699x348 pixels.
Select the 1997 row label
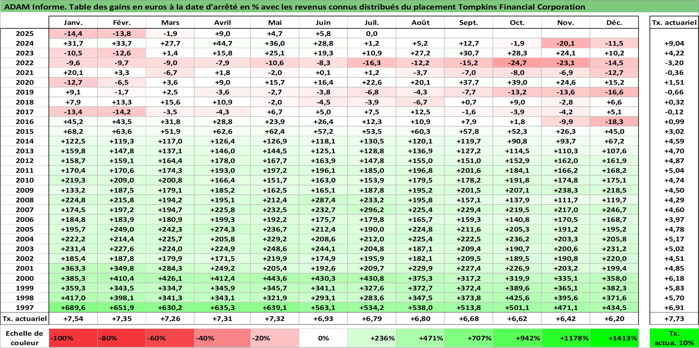point(25,307)
